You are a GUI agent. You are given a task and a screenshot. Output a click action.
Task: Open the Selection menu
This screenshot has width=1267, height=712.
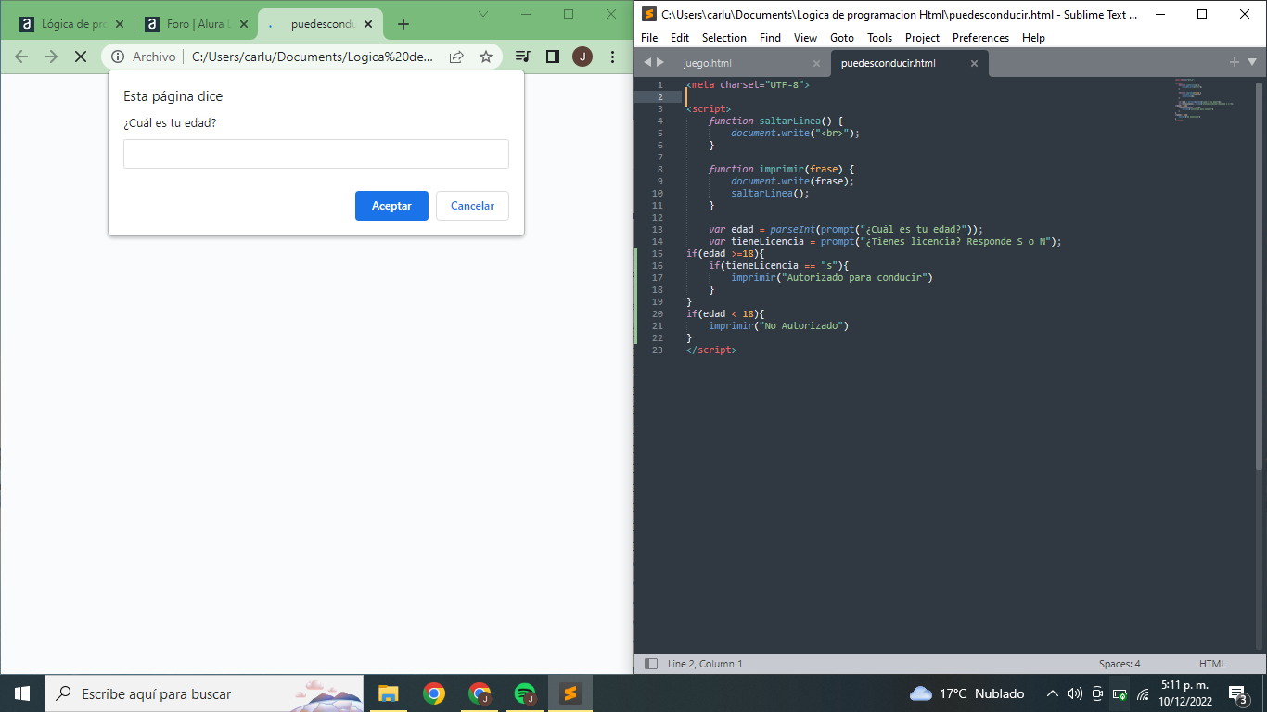click(724, 38)
